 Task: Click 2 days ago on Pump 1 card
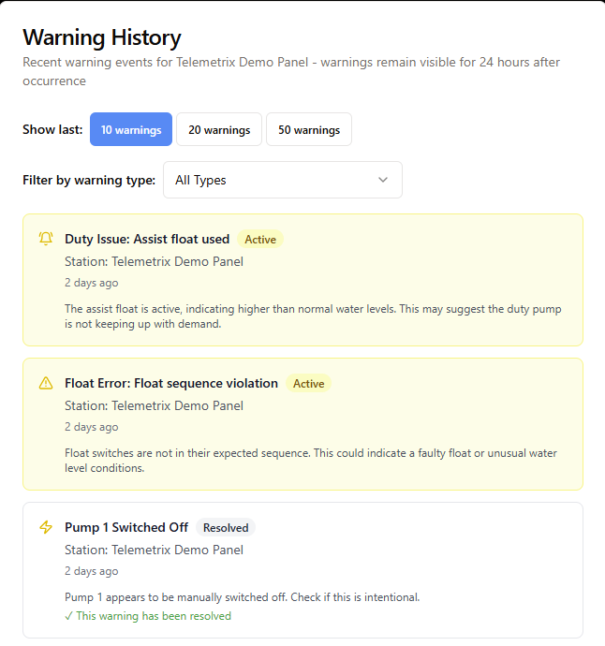tap(92, 571)
